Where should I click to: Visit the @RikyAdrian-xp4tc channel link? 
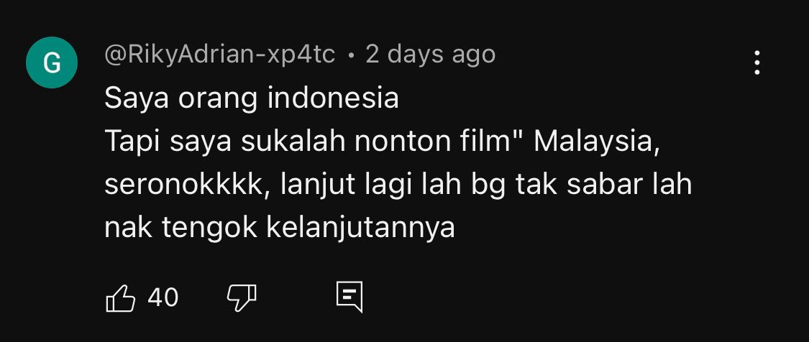click(220, 54)
